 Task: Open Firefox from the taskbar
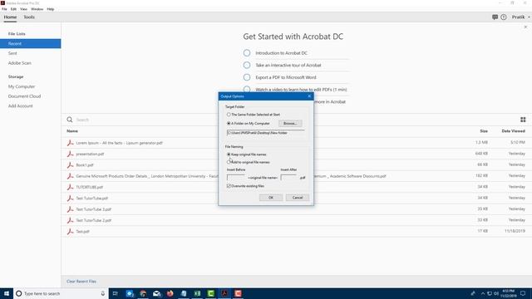click(170, 293)
